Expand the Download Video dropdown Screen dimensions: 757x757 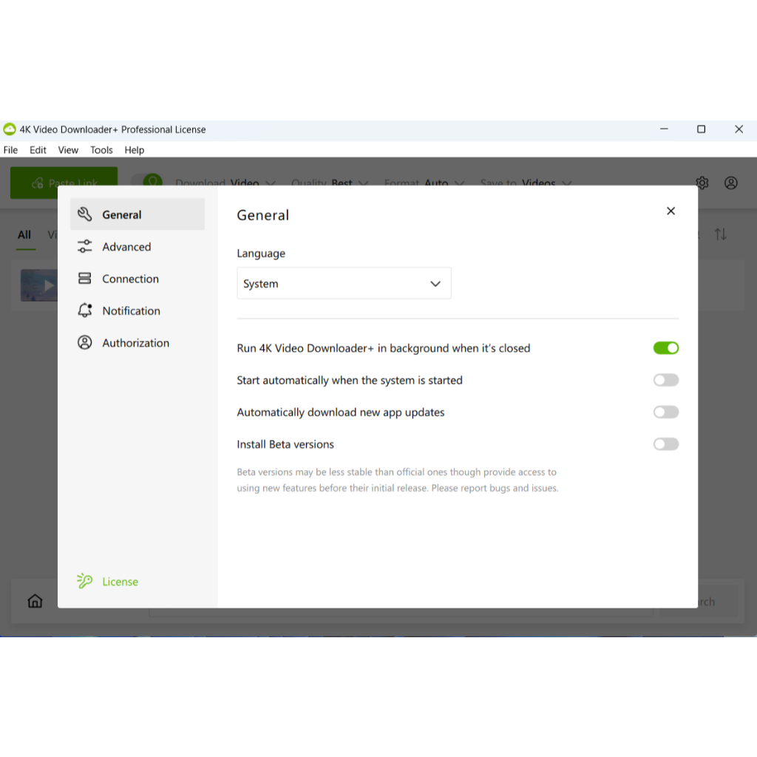tap(225, 183)
